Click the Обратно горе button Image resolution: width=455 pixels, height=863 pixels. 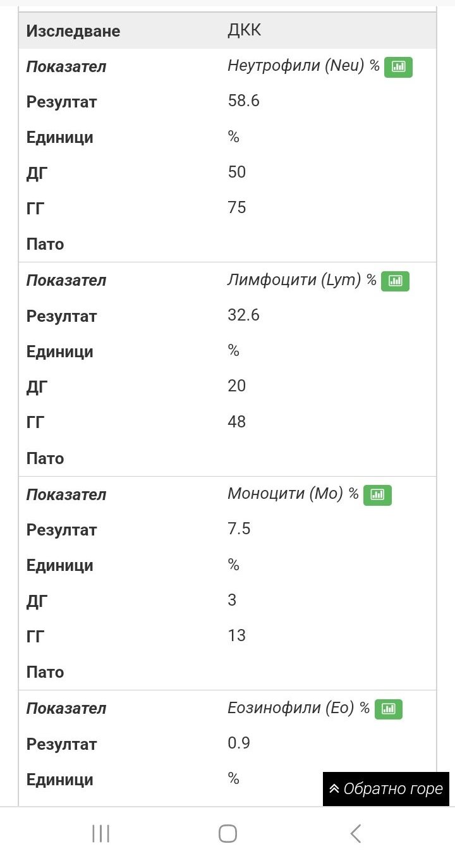pyautogui.click(x=385, y=789)
